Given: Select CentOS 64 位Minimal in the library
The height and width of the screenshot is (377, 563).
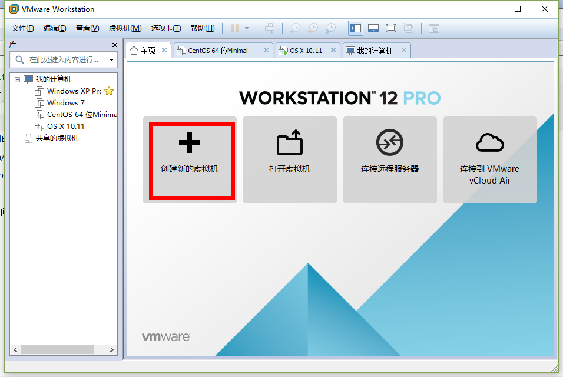Looking at the screenshot, I should tap(82, 115).
